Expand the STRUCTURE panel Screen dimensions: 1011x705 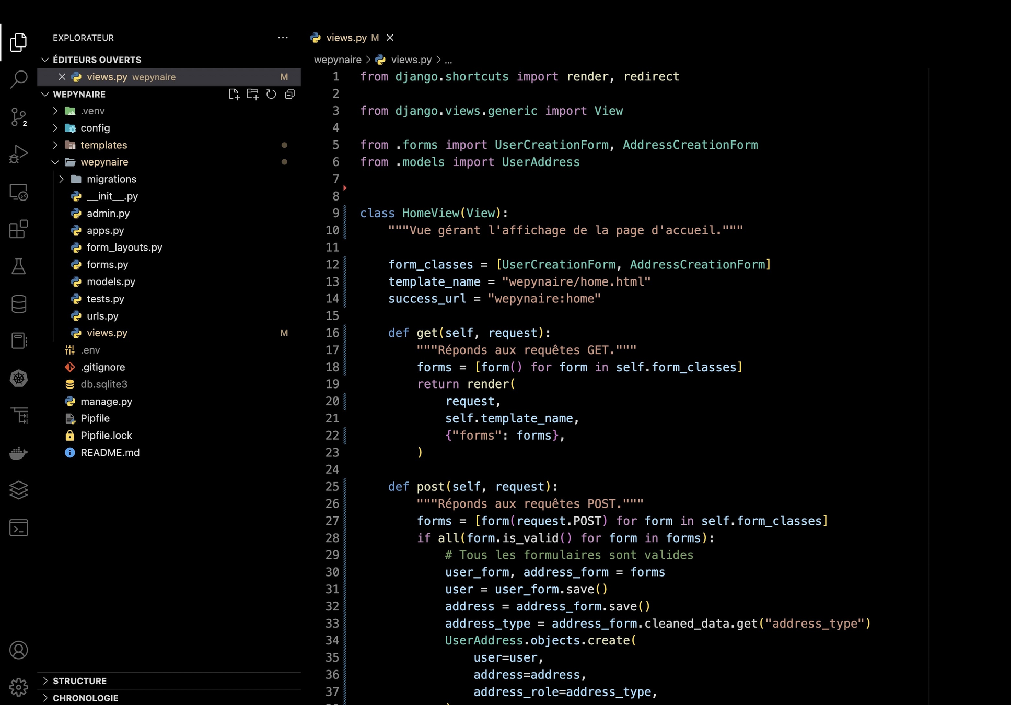pyautogui.click(x=79, y=681)
